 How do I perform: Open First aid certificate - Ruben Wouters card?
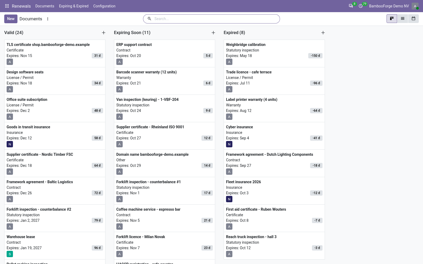274,218
